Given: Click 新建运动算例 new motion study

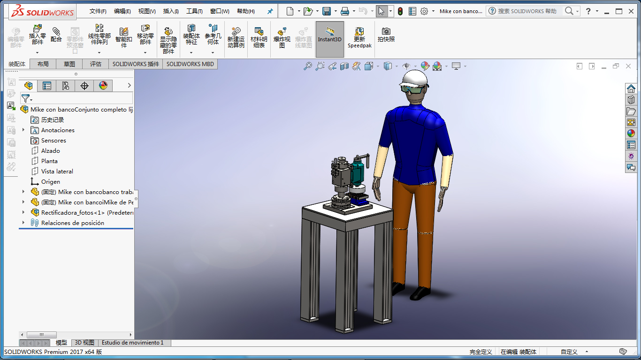Looking at the screenshot, I should (x=236, y=37).
